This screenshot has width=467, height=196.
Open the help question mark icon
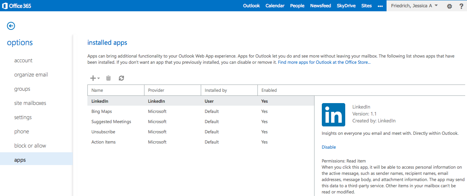click(461, 6)
